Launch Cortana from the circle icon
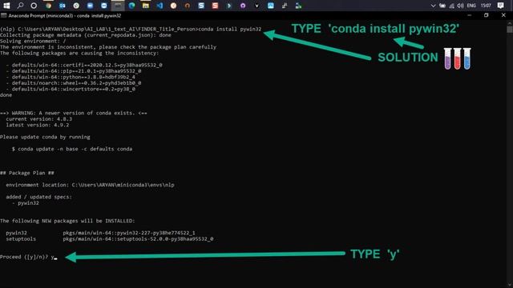Viewport: 513px width, 288px height. coord(34,6)
